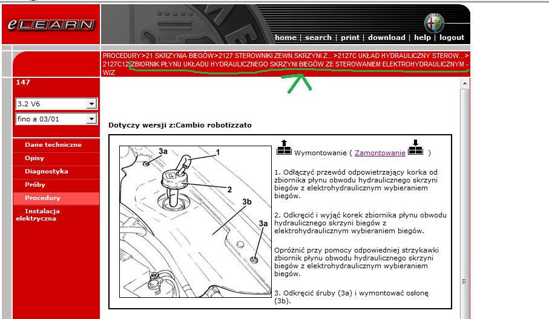Click step 2 text Odkręcić i wyjąć korek

click(360, 223)
